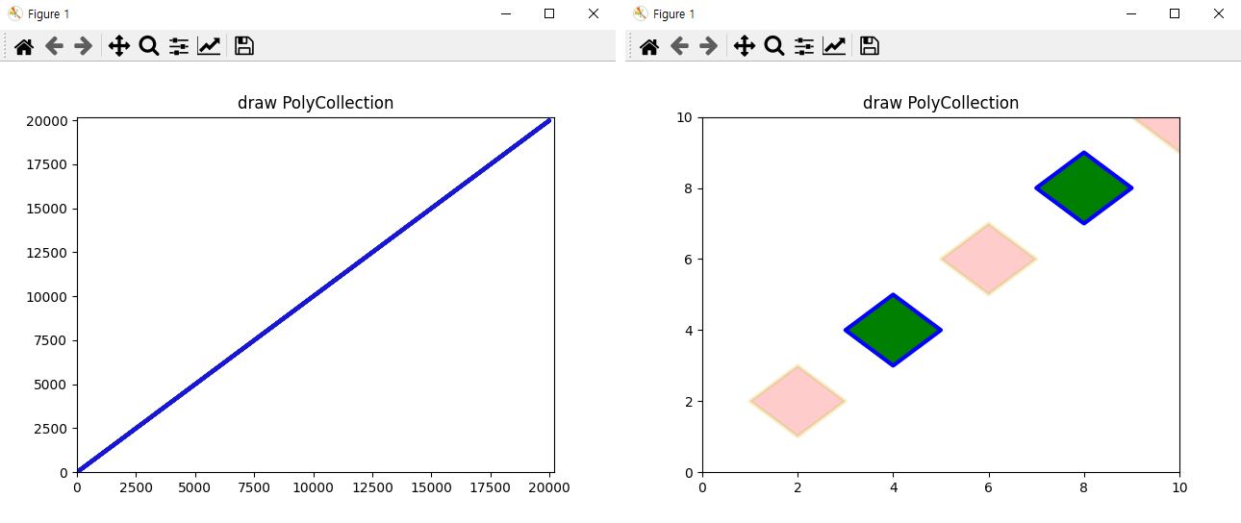The image size is (1241, 523).
Task: Click 'draw PolyCollection' title in right plot
Action: [941, 103]
